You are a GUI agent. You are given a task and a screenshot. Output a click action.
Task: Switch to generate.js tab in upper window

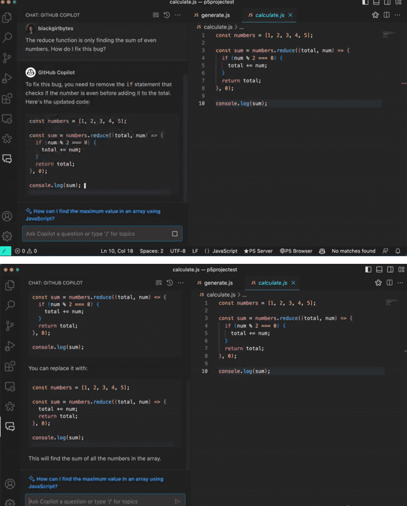coord(215,15)
